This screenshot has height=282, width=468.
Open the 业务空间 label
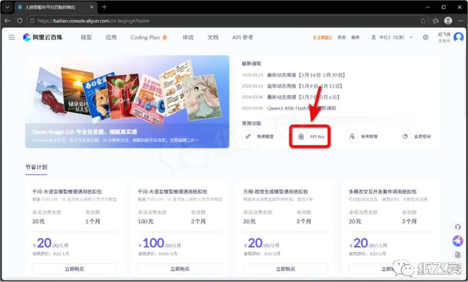(x=422, y=136)
